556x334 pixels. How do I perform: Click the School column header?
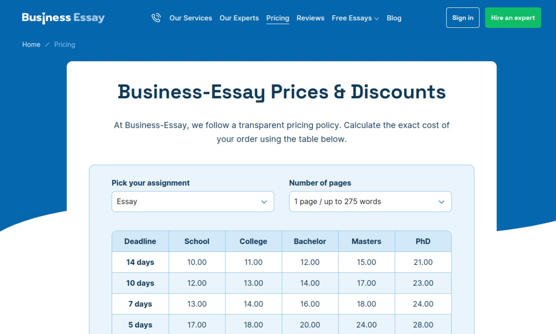pyautogui.click(x=197, y=241)
